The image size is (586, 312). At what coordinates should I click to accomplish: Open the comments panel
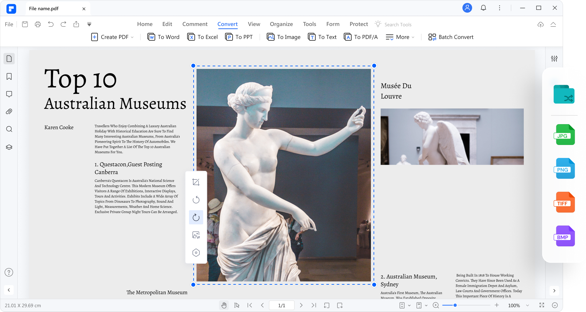9,94
